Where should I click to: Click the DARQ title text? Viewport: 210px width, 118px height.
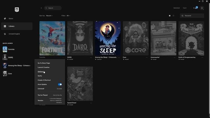(69, 57)
